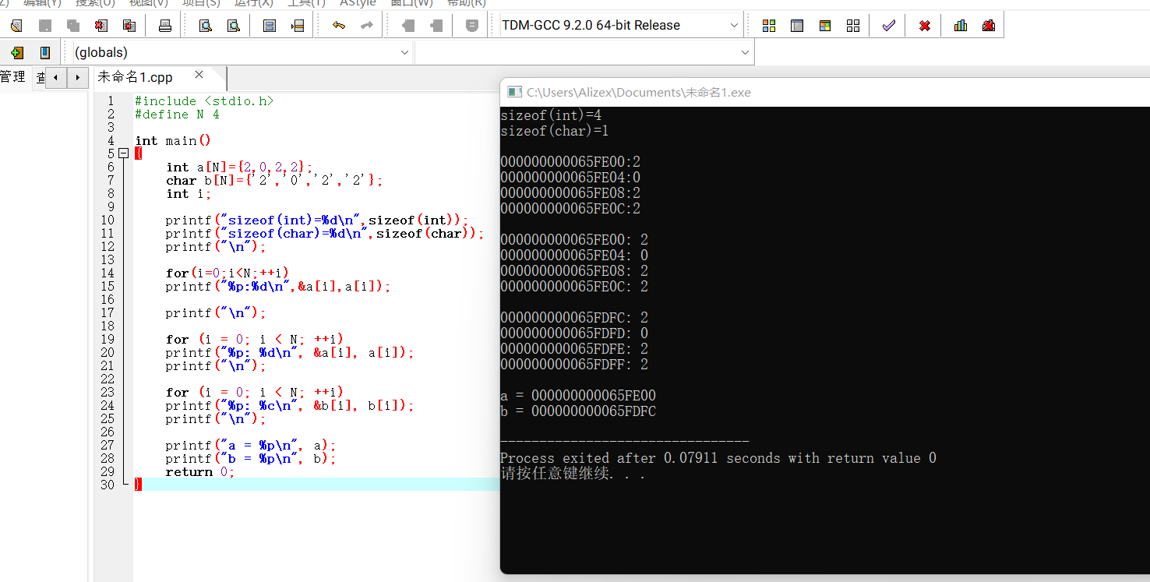The width and height of the screenshot is (1150, 582).
Task: Click the Close All files toolbar icon
Action: (129, 26)
